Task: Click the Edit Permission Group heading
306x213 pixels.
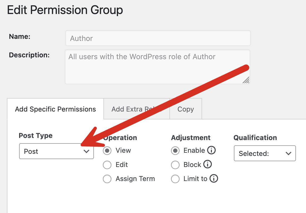Action: coord(65,10)
